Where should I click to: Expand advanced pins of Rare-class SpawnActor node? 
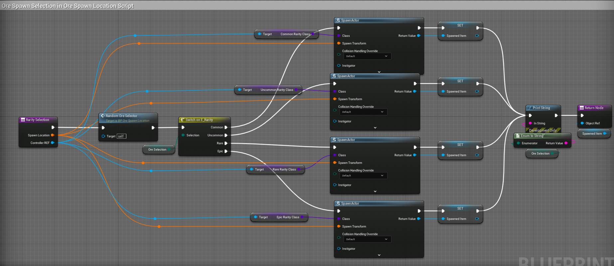375,191
